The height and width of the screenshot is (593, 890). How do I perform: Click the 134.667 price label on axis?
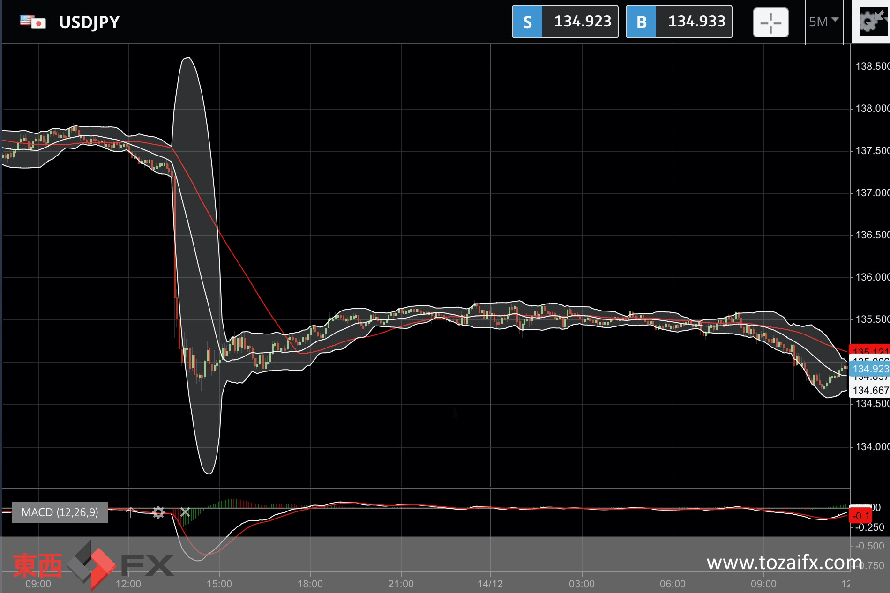[869, 390]
